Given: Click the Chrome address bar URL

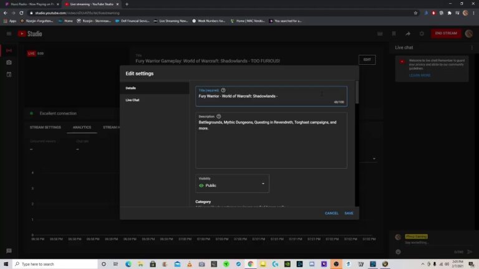Looking at the screenshot, I should point(77,13).
